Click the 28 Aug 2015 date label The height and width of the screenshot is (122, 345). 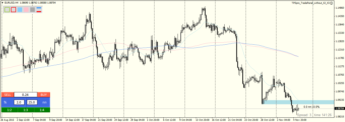click(7, 119)
